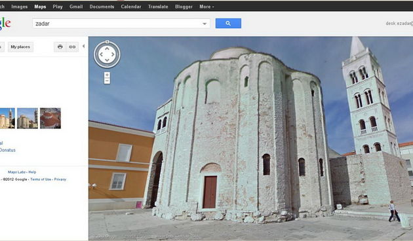Click the My places button
413x241 pixels.
point(20,47)
